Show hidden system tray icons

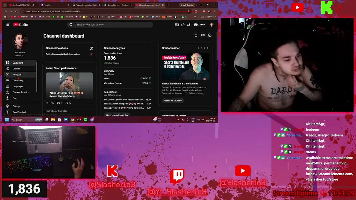(x=178, y=120)
